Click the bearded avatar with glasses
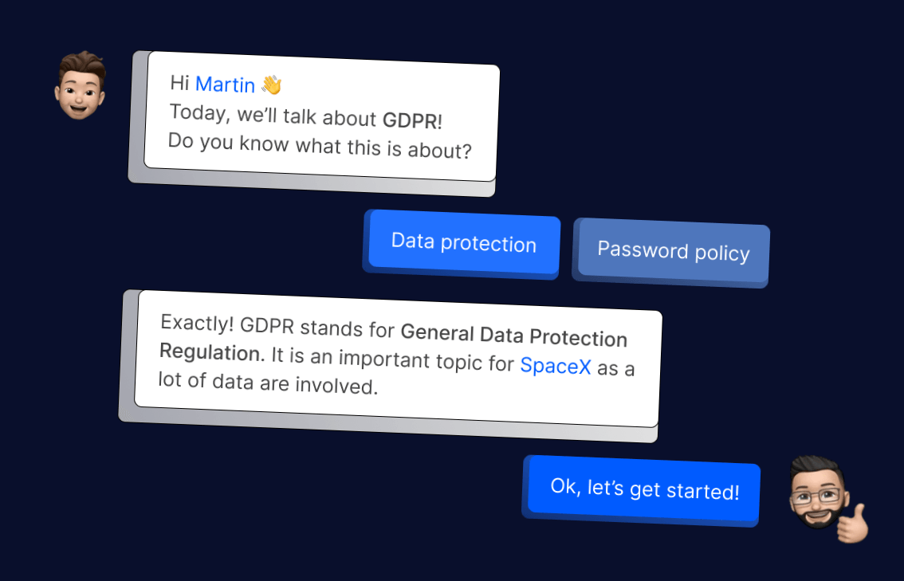 coord(818,493)
